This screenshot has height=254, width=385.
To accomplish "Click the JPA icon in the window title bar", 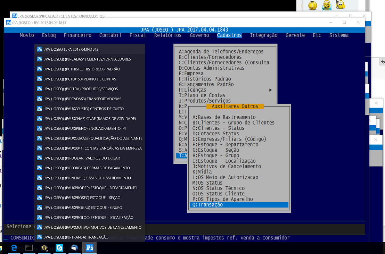I will pos(9,23).
